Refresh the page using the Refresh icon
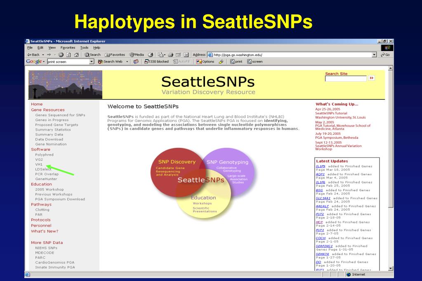Image resolution: width=422 pixels, height=281 pixels. 68,54
